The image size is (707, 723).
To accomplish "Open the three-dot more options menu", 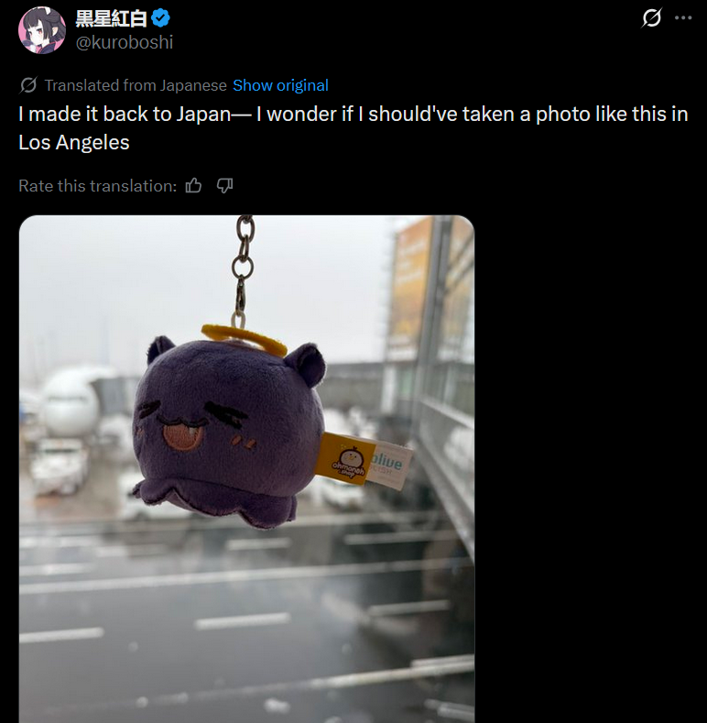I will 683,18.
